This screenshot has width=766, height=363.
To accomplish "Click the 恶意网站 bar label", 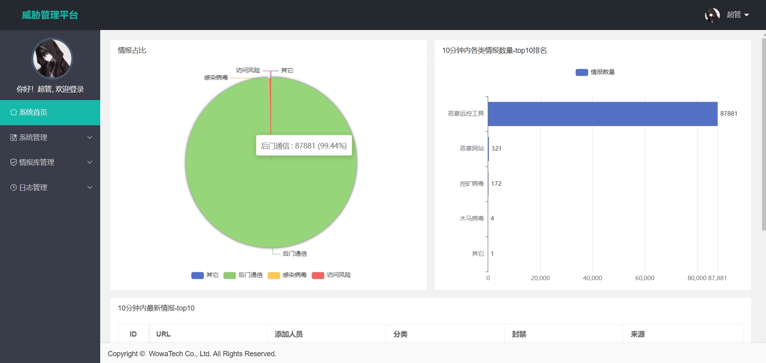I will click(x=472, y=148).
